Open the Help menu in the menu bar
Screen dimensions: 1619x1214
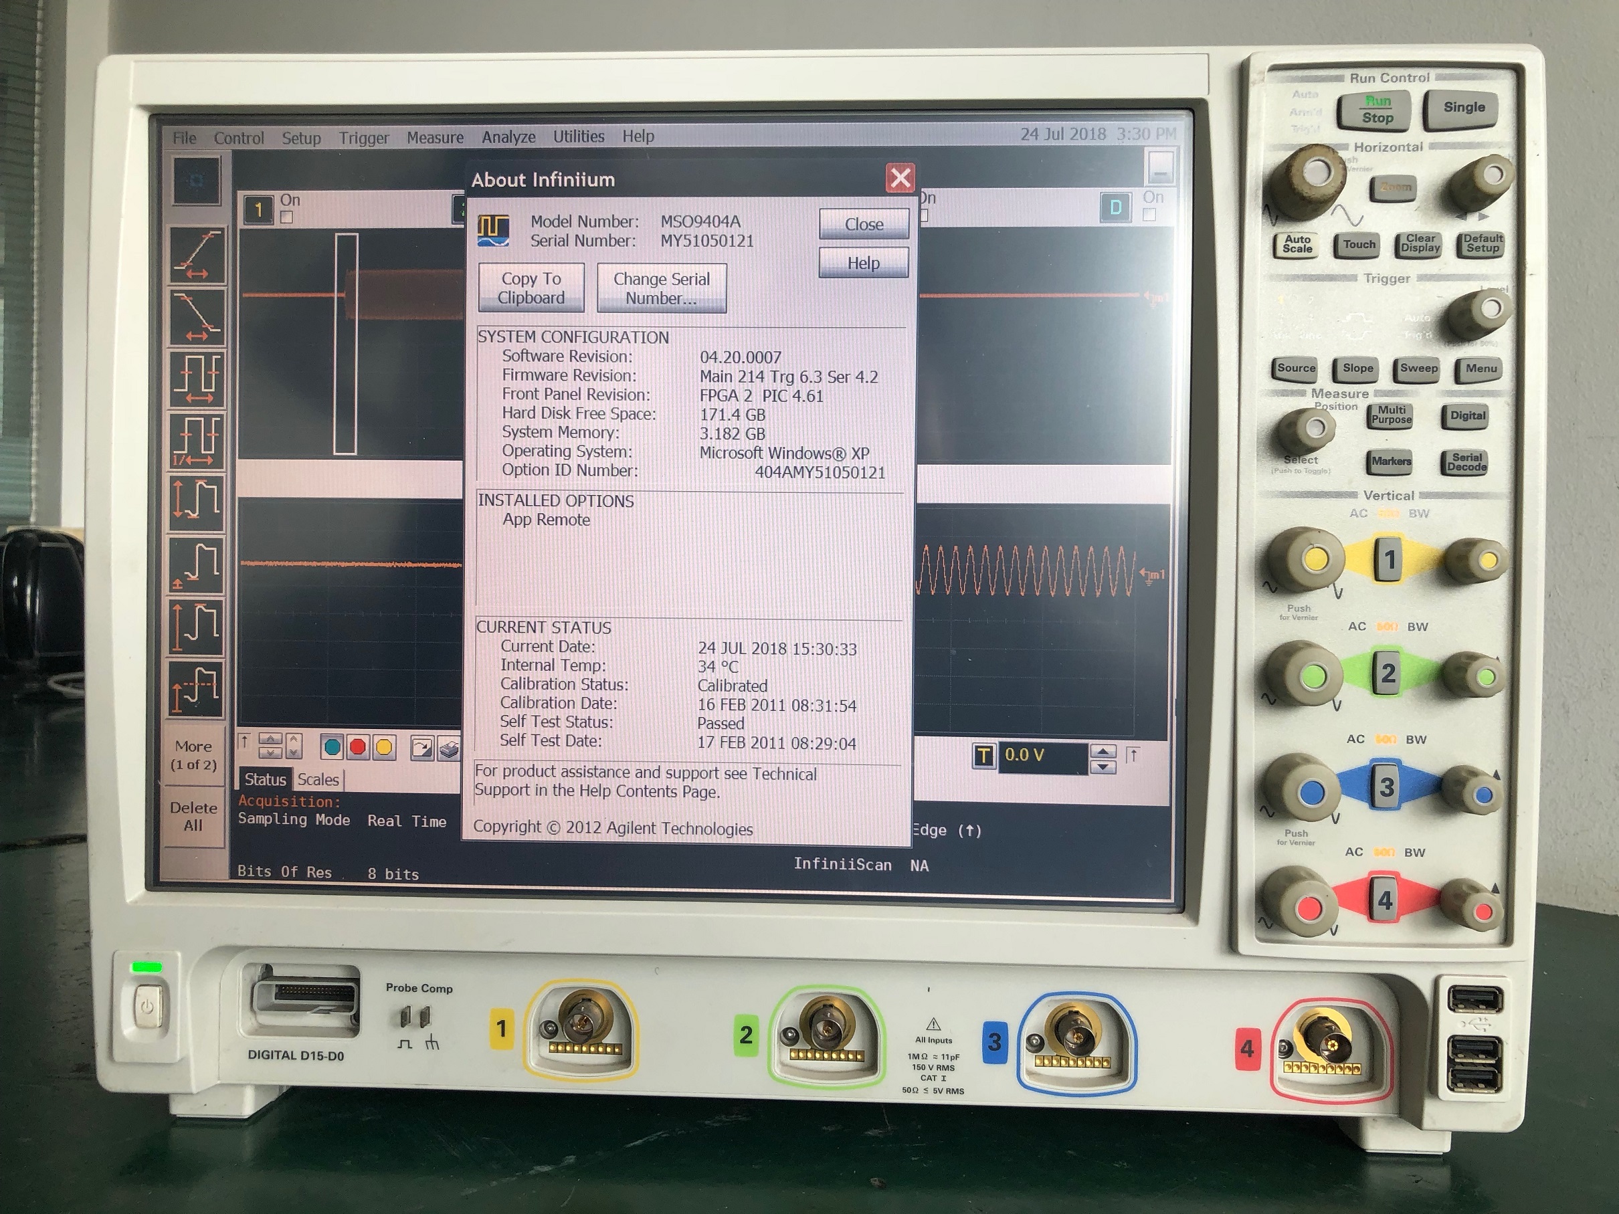[x=638, y=136]
